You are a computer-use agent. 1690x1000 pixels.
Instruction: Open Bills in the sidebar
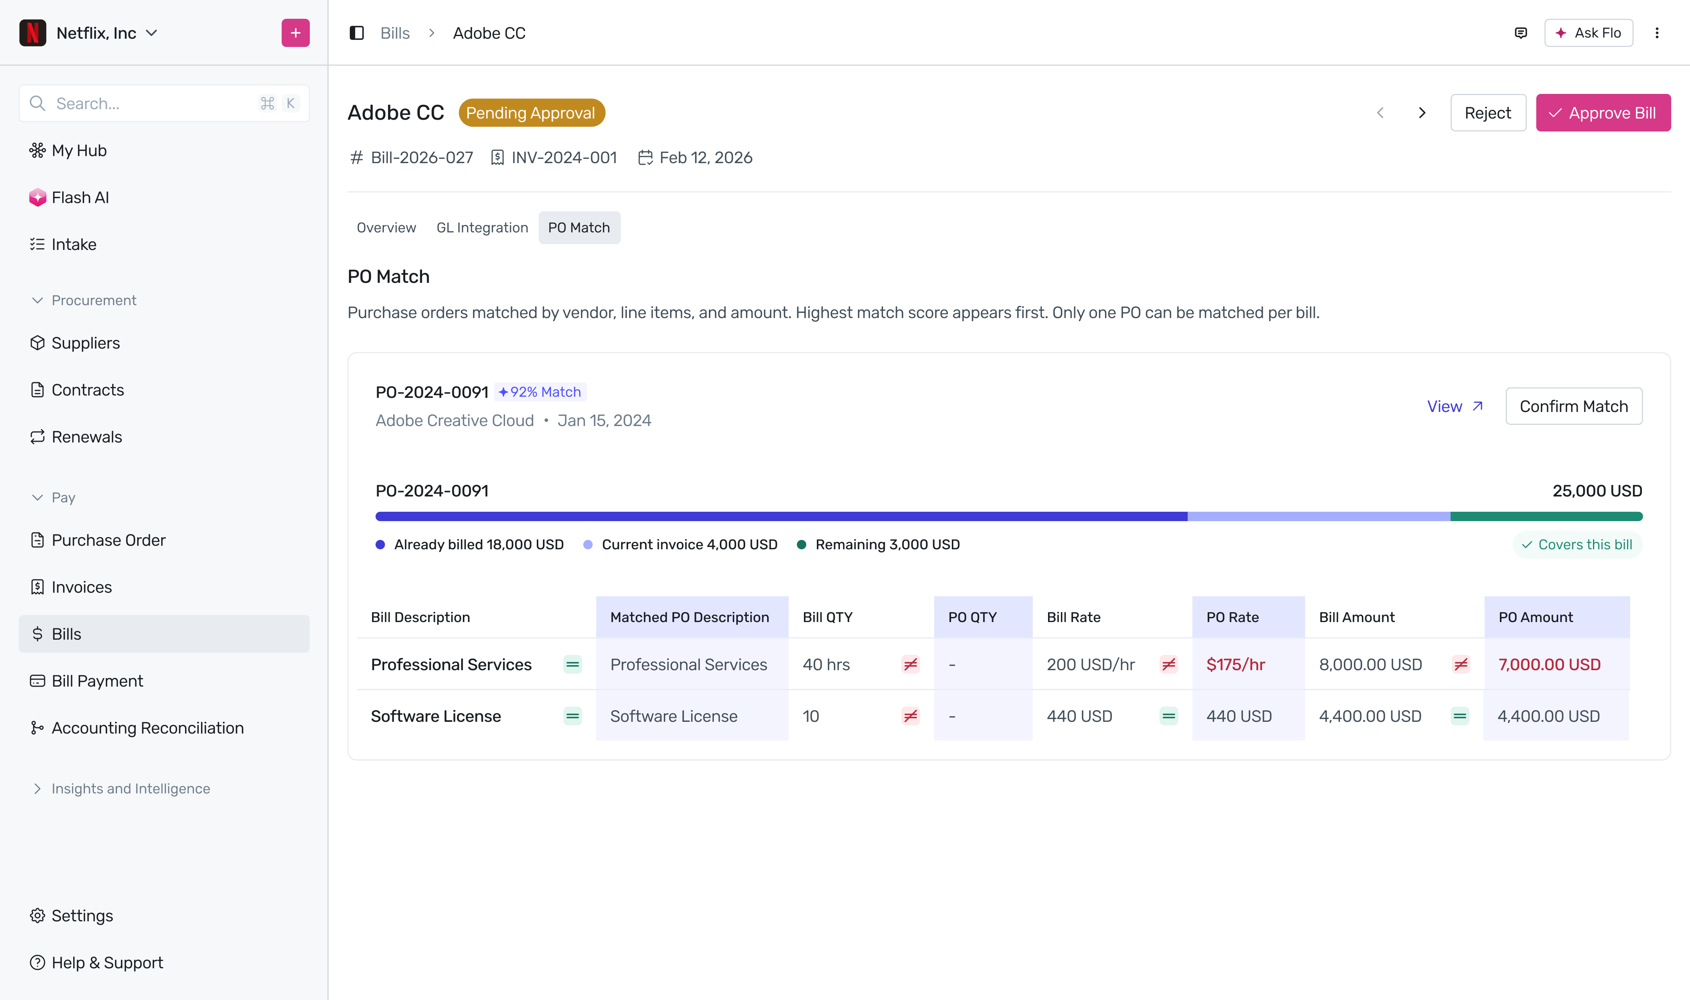point(164,634)
